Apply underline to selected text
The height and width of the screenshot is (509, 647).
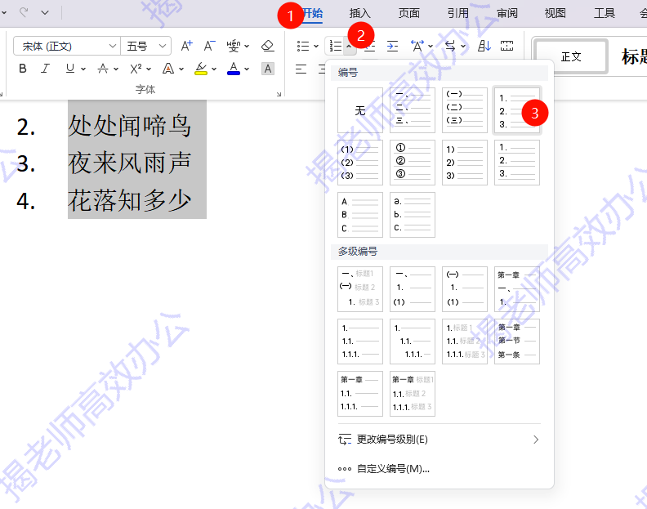70,69
